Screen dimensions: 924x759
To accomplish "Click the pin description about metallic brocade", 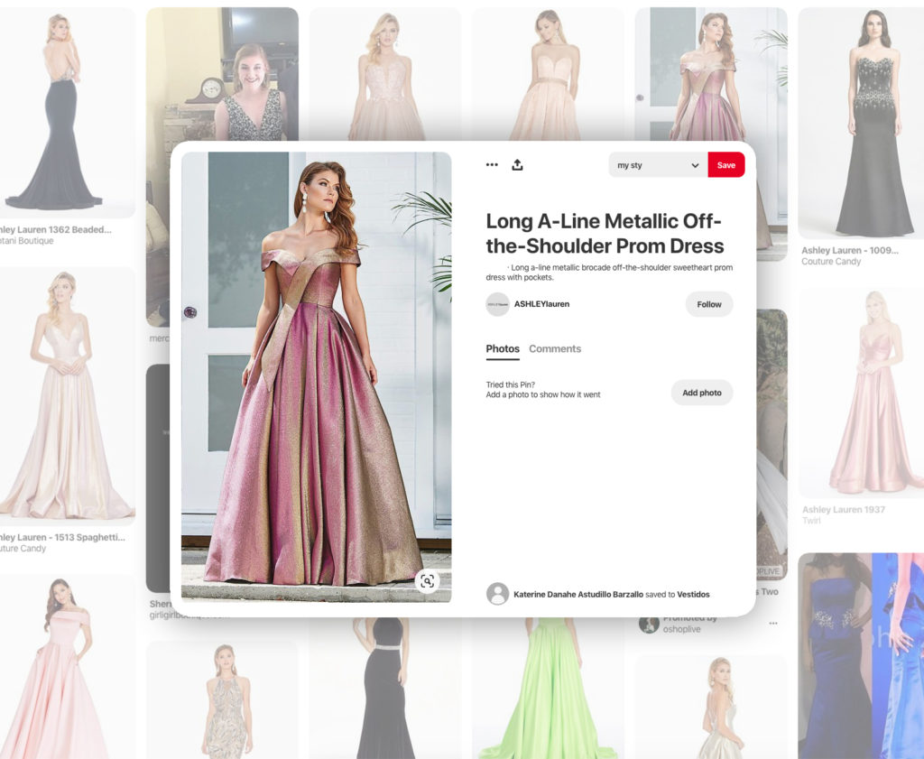I will point(609,273).
